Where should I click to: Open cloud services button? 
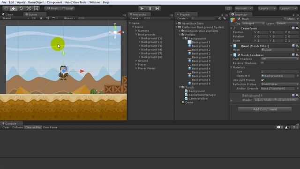(228, 8)
